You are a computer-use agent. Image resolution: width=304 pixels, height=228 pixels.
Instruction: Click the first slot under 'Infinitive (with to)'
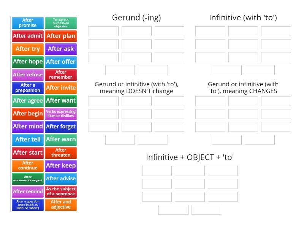210,31
